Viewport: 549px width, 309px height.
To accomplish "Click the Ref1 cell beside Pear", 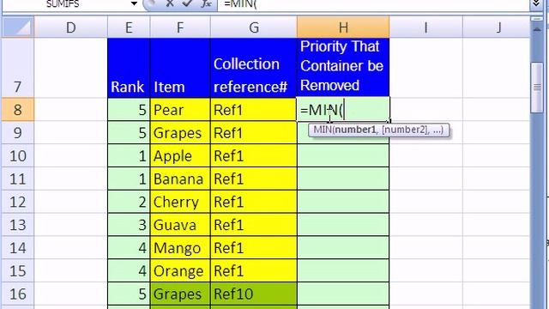I will click(x=254, y=110).
